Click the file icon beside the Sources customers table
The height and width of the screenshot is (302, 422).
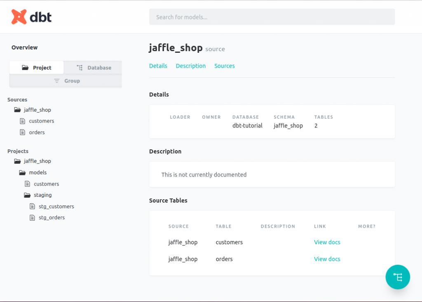pos(23,121)
